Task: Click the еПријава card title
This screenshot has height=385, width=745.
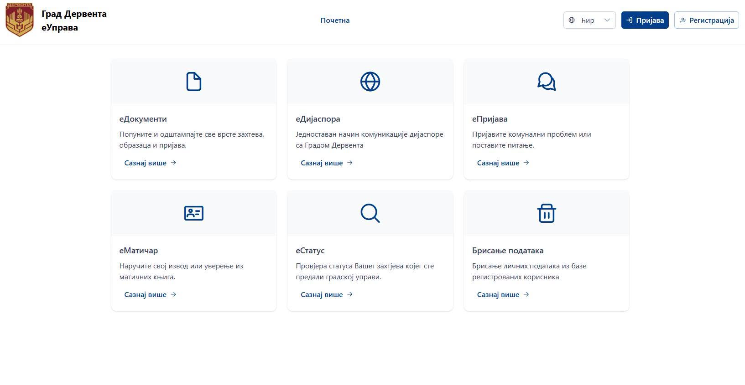Action: pos(490,119)
